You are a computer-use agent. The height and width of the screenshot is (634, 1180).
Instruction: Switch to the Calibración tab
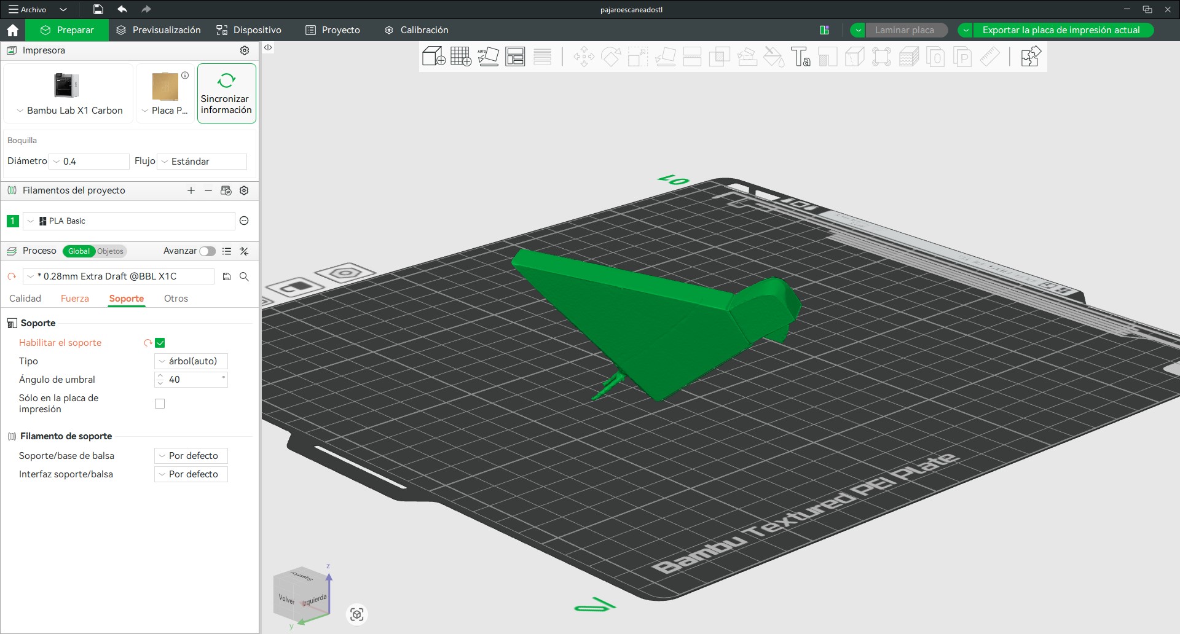(x=417, y=30)
